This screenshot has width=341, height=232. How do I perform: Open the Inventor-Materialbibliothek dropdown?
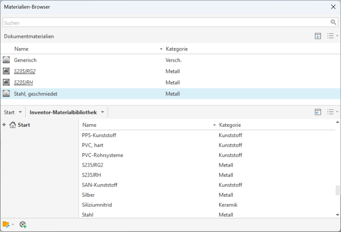102,112
